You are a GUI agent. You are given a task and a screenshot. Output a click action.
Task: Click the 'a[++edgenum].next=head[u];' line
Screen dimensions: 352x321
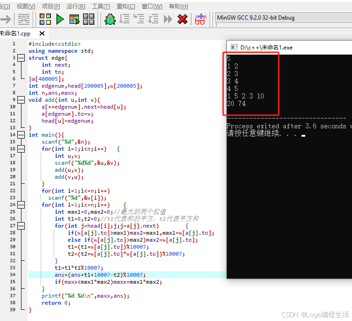click(x=84, y=107)
